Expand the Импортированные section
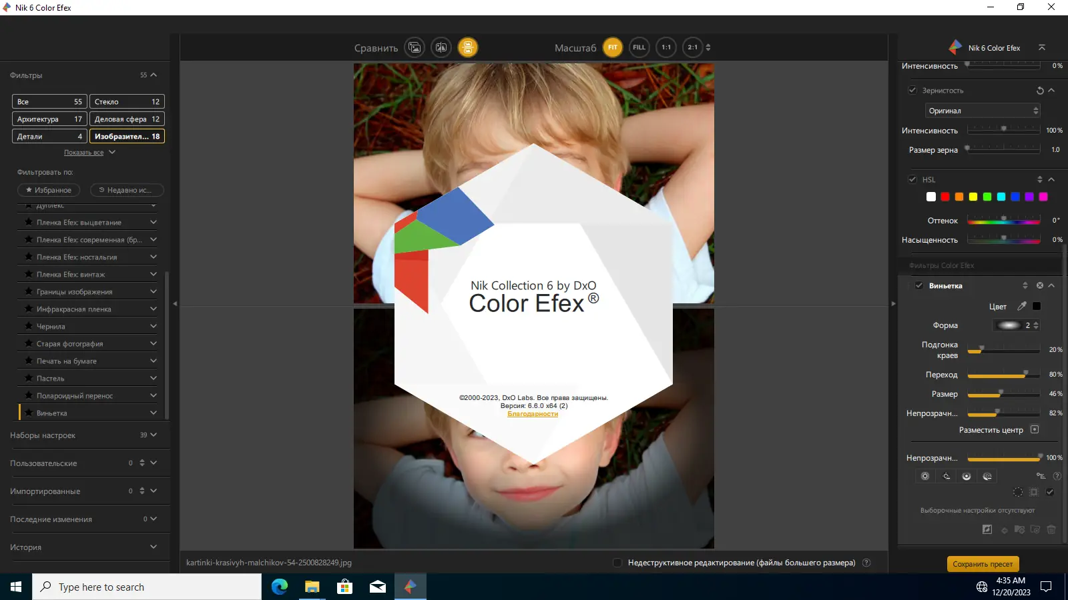 point(154,491)
